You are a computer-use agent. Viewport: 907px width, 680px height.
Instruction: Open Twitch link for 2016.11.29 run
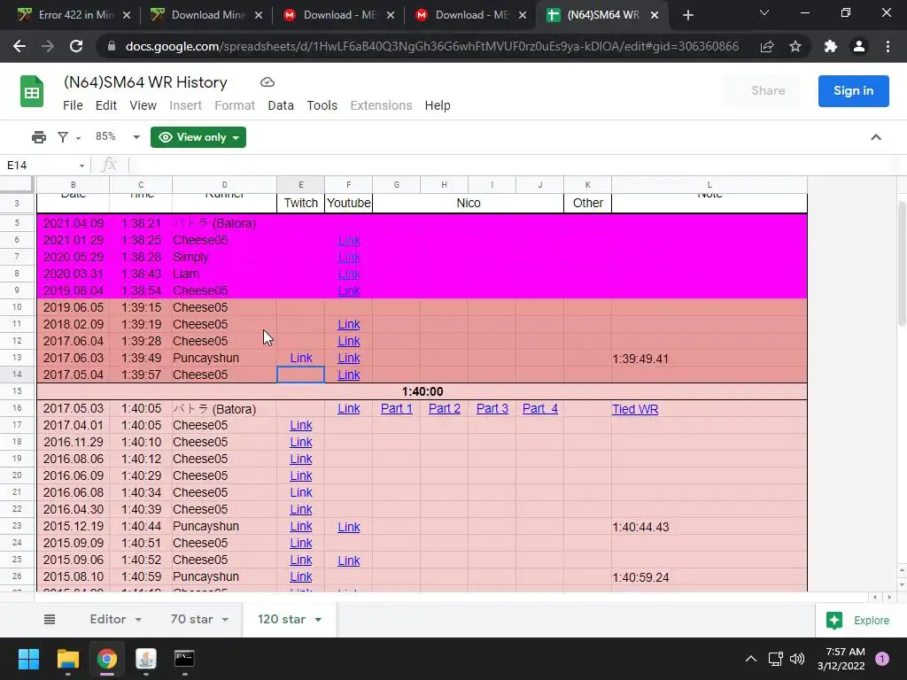(x=301, y=442)
